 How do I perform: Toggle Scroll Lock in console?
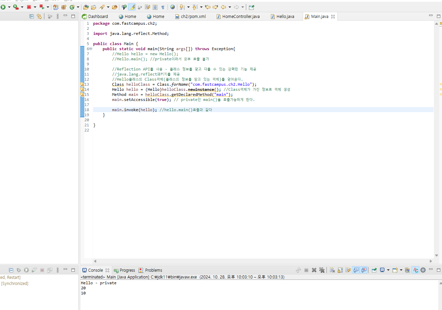pyautogui.click(x=340, y=270)
